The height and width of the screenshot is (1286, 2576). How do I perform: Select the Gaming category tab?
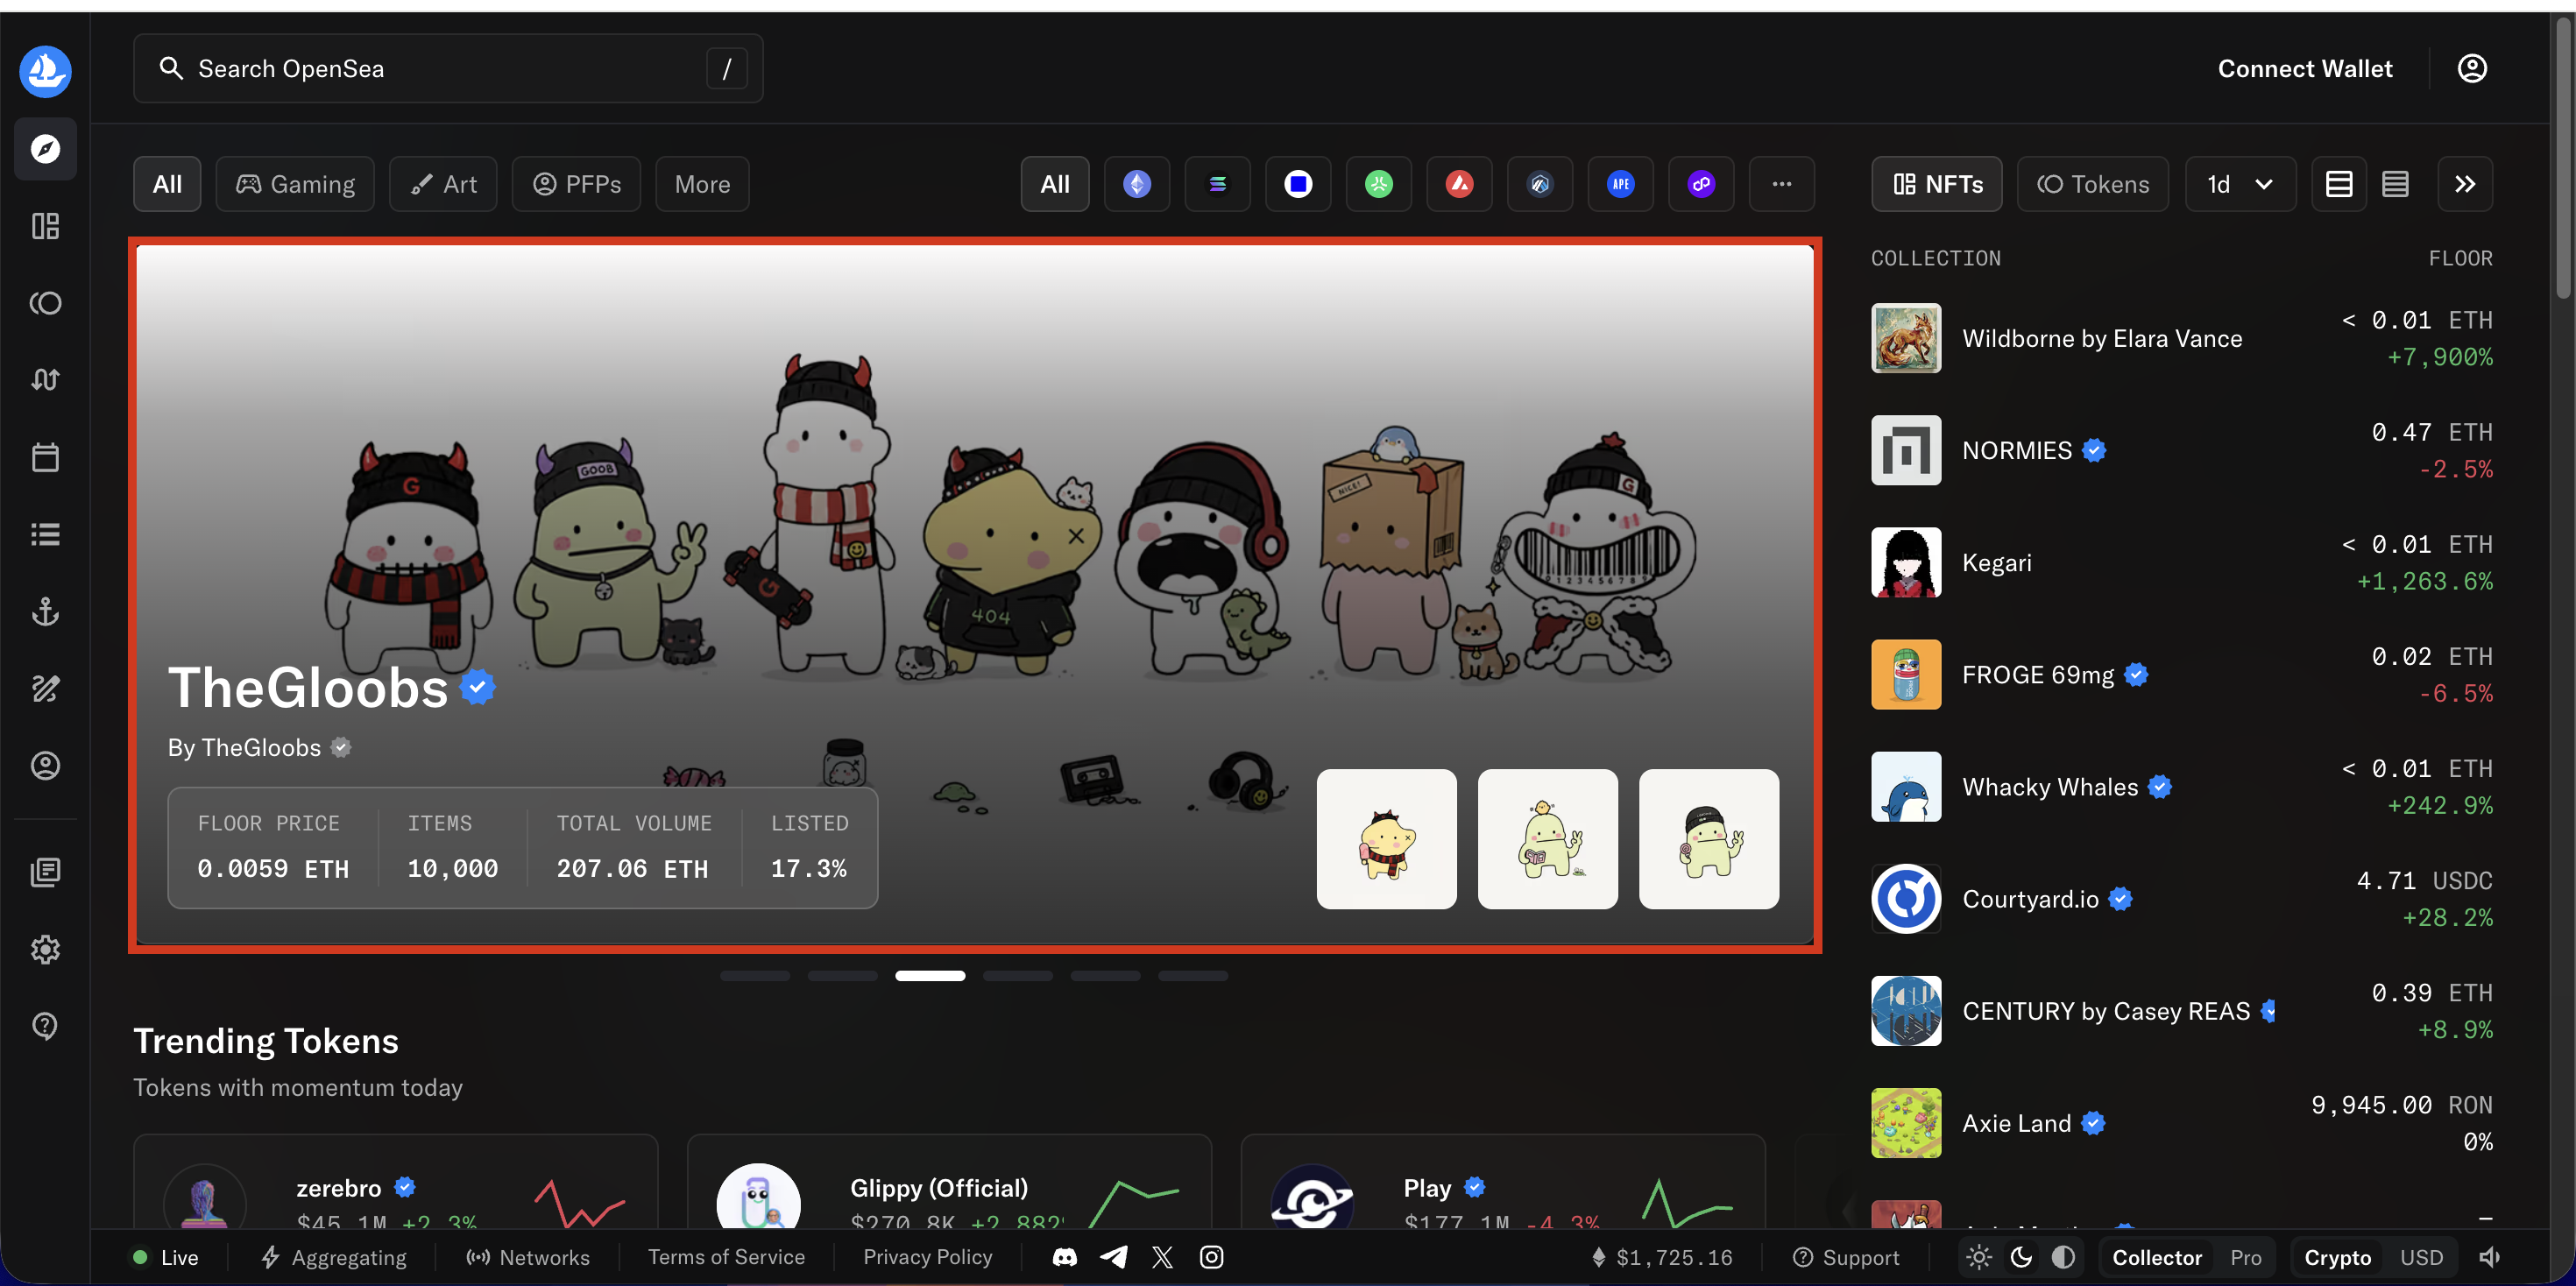[x=295, y=184]
